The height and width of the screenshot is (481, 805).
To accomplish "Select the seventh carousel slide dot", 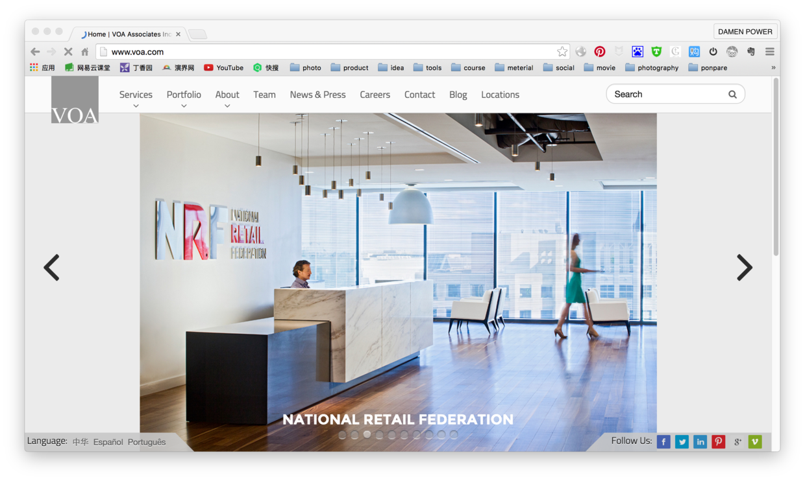I will coord(417,435).
